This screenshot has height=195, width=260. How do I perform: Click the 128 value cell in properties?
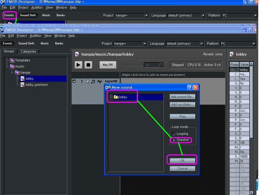[x=244, y=143]
